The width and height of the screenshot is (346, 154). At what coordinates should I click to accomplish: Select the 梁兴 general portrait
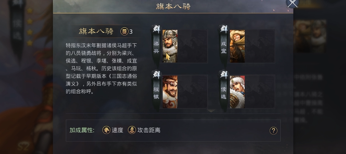[x=170, y=46]
